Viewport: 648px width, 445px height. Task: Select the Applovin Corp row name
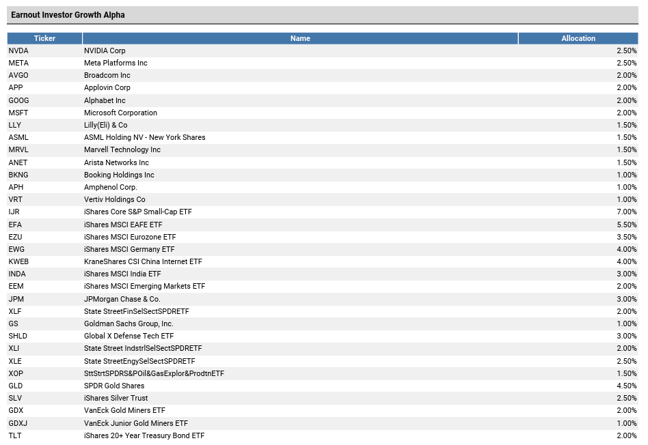tap(107, 87)
